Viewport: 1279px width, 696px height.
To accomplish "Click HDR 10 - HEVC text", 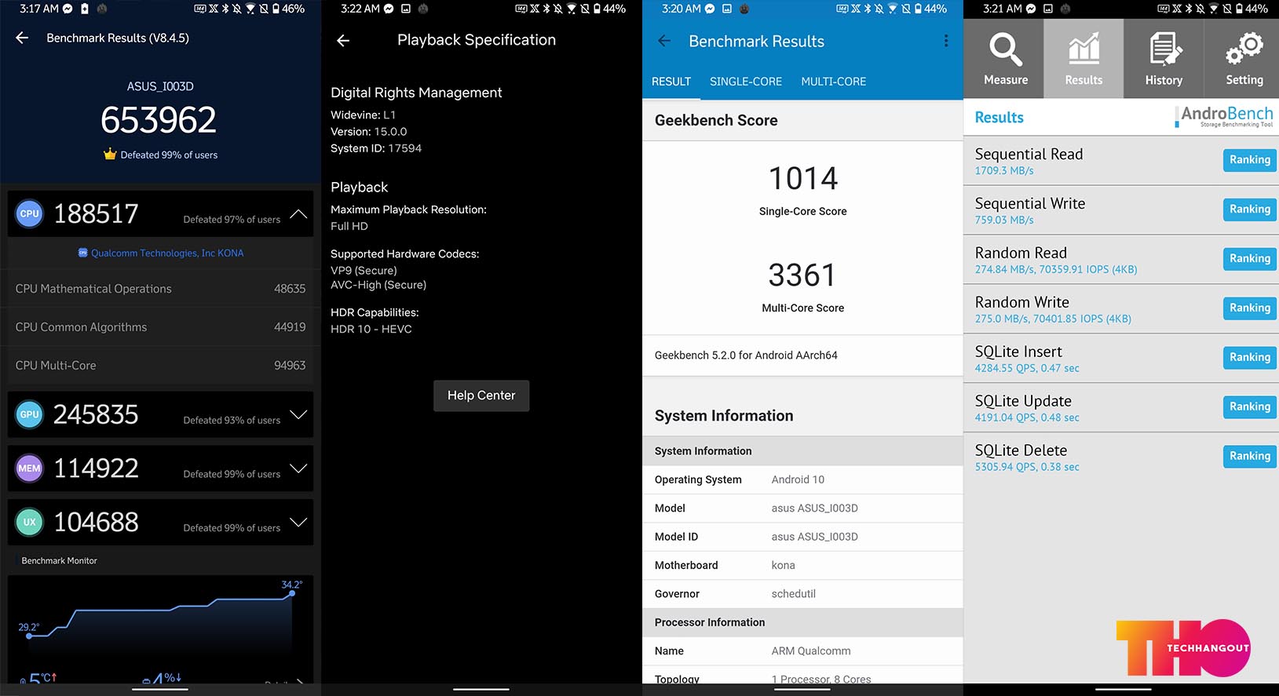I will pyautogui.click(x=371, y=329).
